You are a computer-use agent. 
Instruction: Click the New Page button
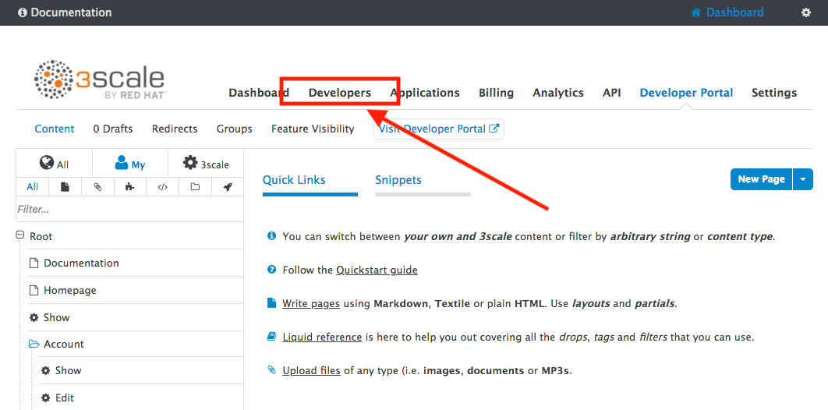pos(762,179)
